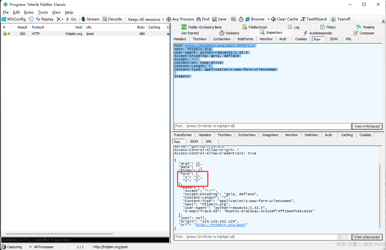Open All Processes filter in status bar

point(41,247)
